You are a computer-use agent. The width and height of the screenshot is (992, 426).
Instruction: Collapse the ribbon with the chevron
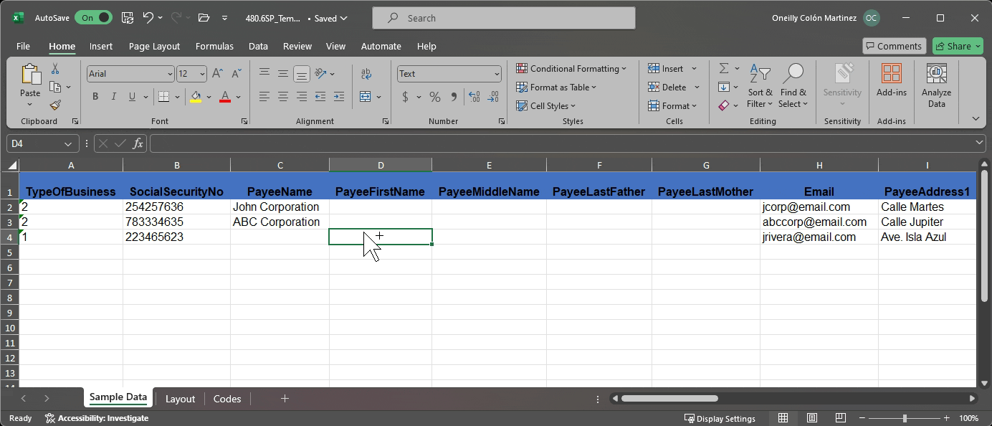click(x=976, y=118)
